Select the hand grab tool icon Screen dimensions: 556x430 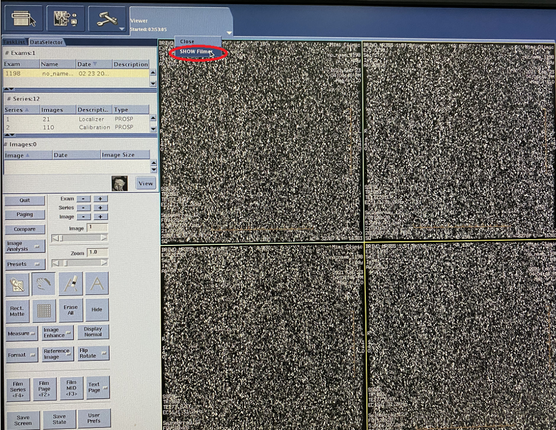click(43, 284)
